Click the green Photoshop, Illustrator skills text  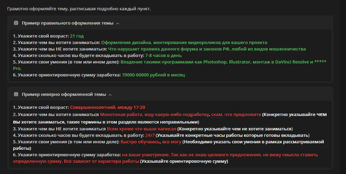pyautogui.click(x=223, y=62)
